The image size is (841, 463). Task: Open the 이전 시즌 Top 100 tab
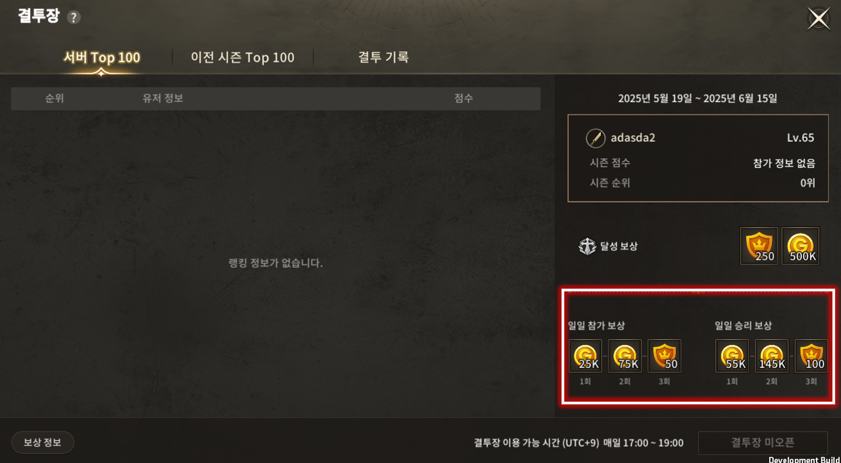[x=242, y=57]
